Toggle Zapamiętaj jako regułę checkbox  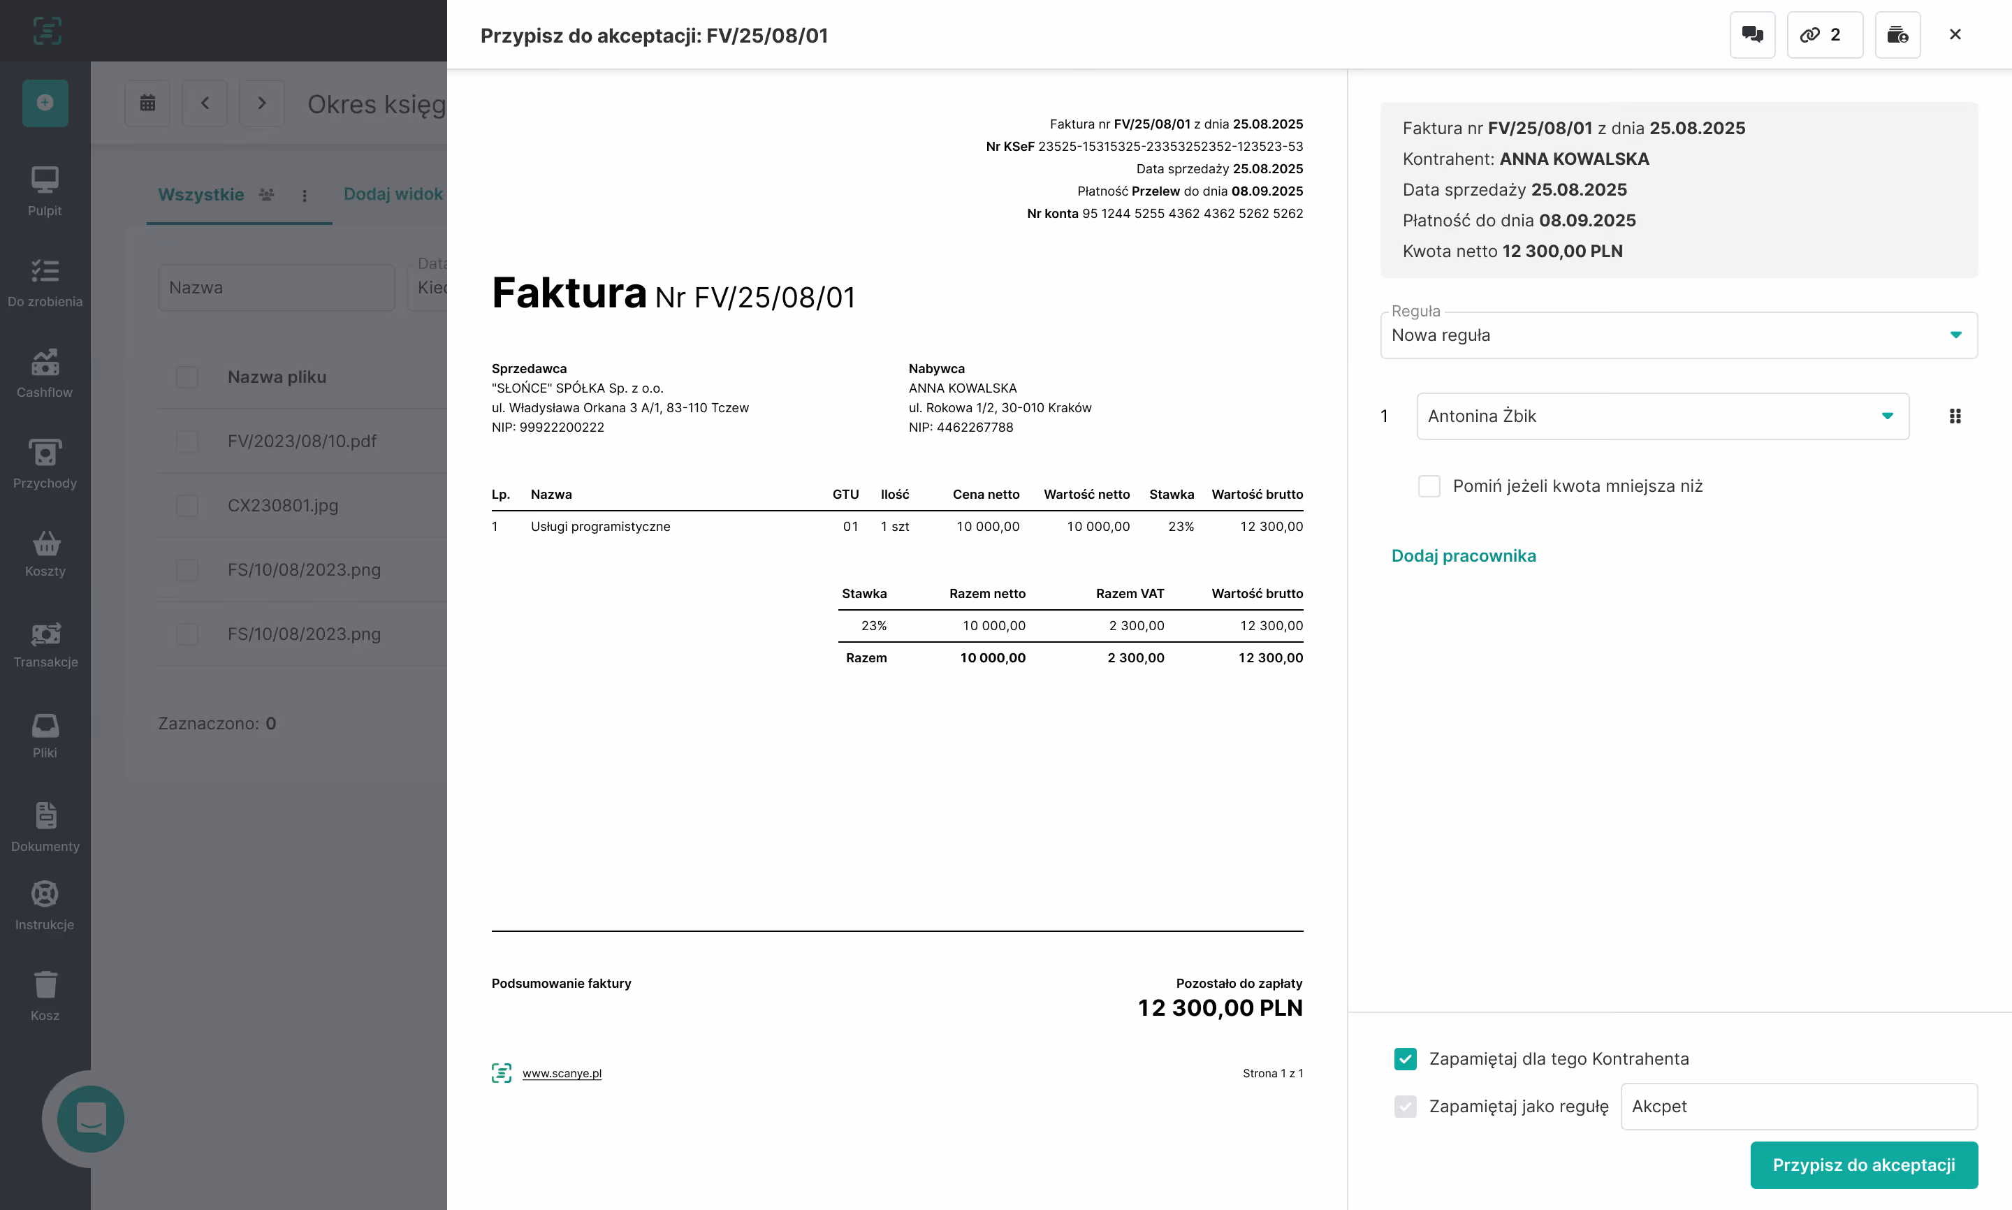coord(1406,1107)
